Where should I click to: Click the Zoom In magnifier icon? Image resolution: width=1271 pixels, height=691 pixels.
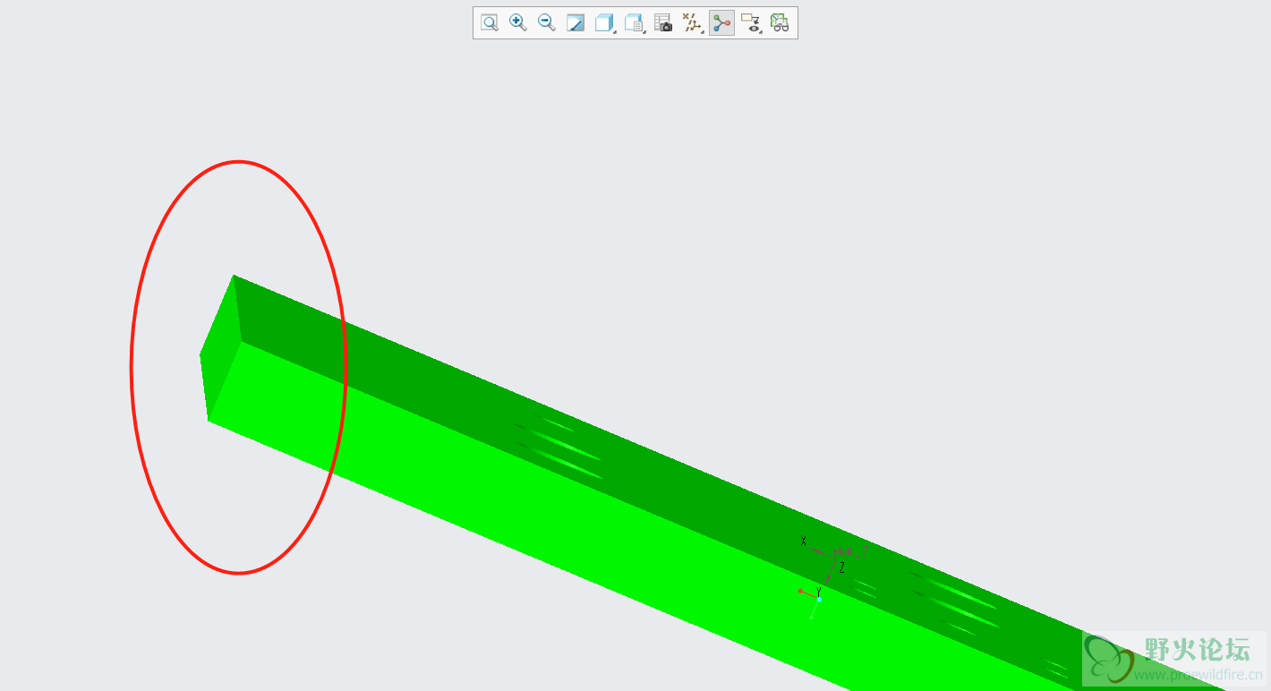(x=517, y=23)
